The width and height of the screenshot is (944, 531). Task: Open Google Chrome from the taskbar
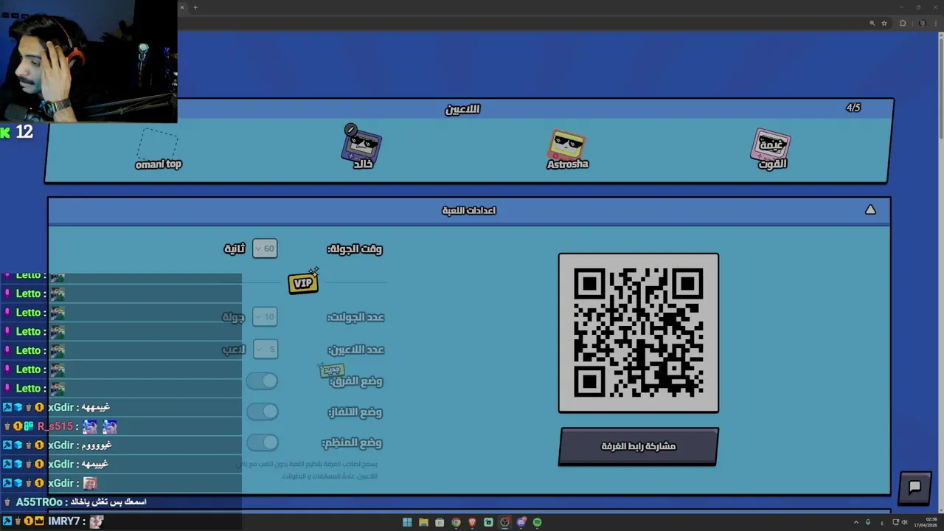click(456, 522)
